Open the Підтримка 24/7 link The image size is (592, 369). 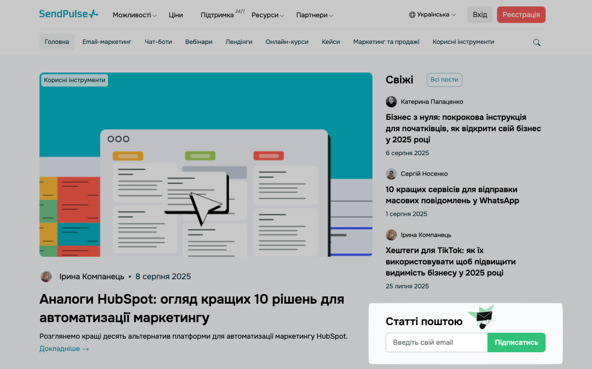point(223,14)
